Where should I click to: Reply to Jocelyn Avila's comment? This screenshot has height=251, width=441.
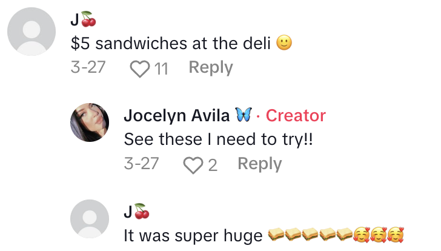[259, 164]
